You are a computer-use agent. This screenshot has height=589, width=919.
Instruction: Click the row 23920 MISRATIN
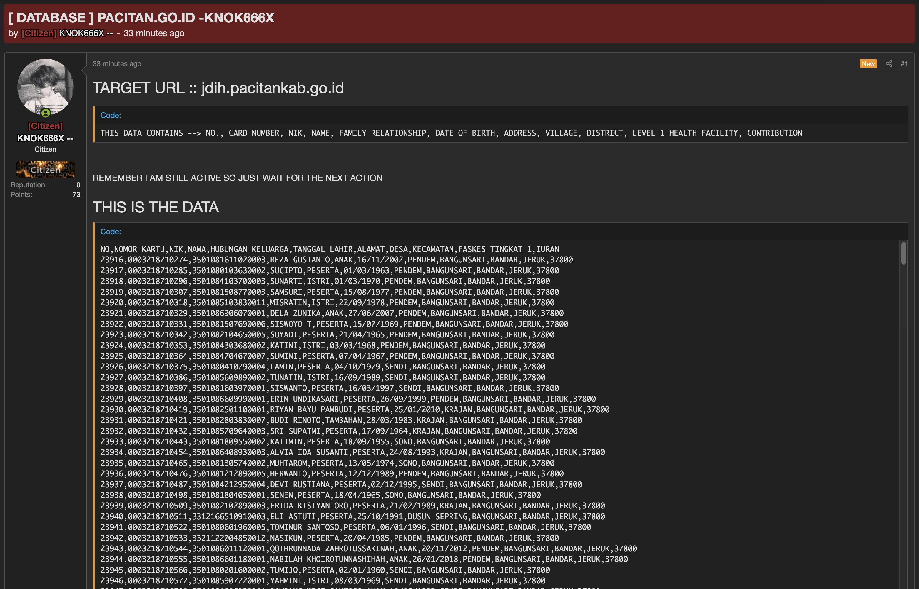point(327,302)
